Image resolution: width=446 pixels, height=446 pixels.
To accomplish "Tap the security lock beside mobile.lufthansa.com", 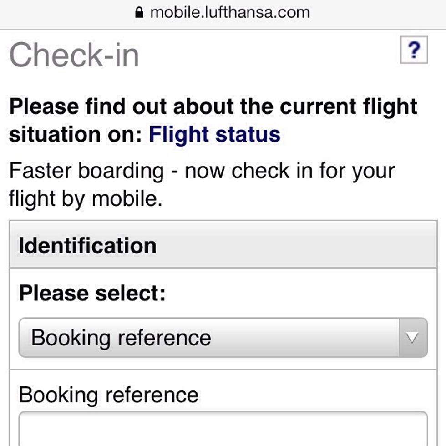I will click(139, 12).
